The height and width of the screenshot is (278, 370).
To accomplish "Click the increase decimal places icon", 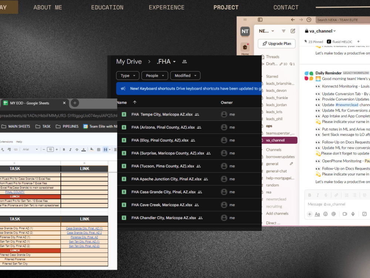I will 9,149.
